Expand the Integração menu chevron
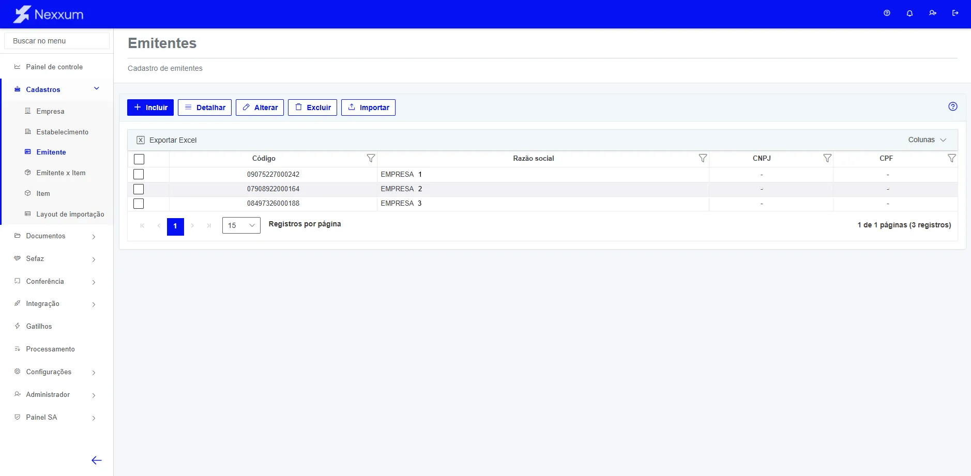This screenshot has height=476, width=971. [x=94, y=304]
